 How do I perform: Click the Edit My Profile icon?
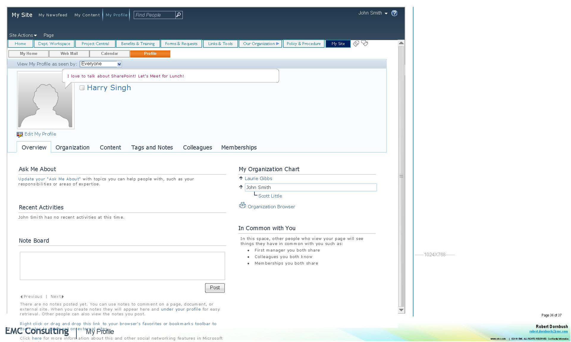(20, 134)
